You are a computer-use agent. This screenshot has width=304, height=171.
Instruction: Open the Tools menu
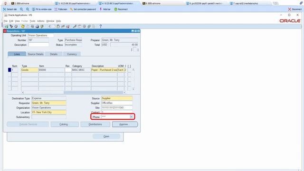(x=32, y=21)
